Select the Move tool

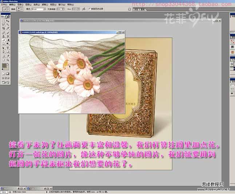click(x=8, y=21)
